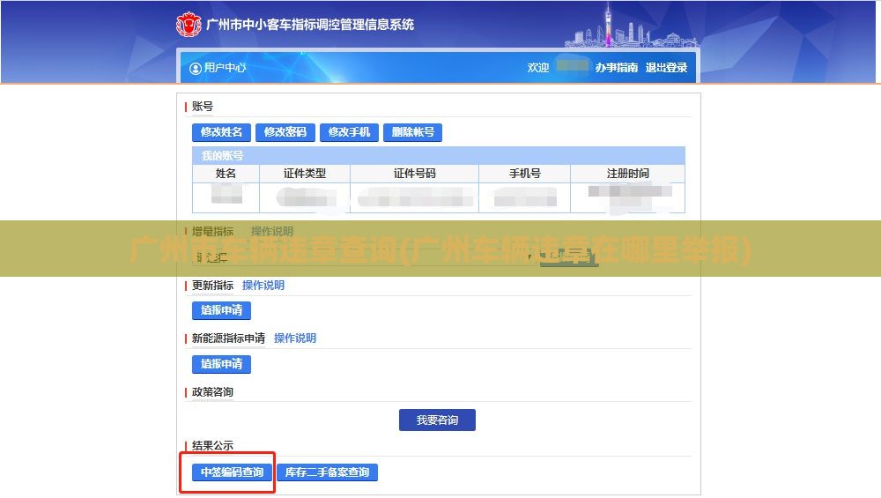Click 填报申请 button under 更新指标
This screenshot has height=498, width=881.
click(221, 310)
